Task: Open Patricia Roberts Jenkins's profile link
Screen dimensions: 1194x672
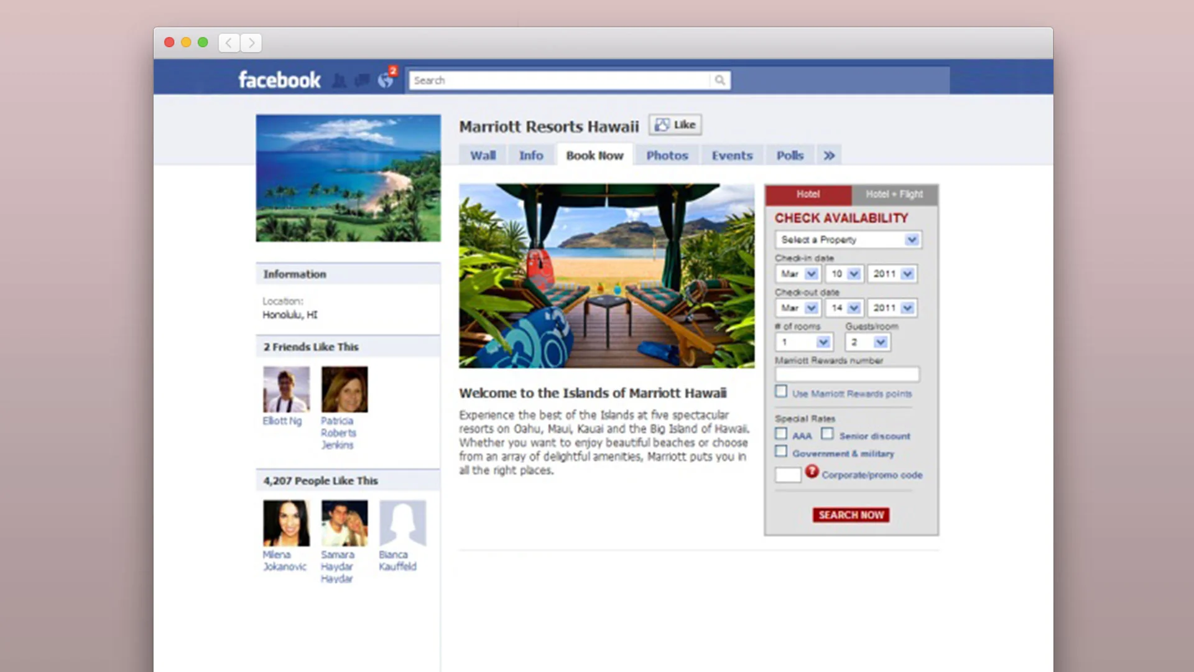Action: 339,432
